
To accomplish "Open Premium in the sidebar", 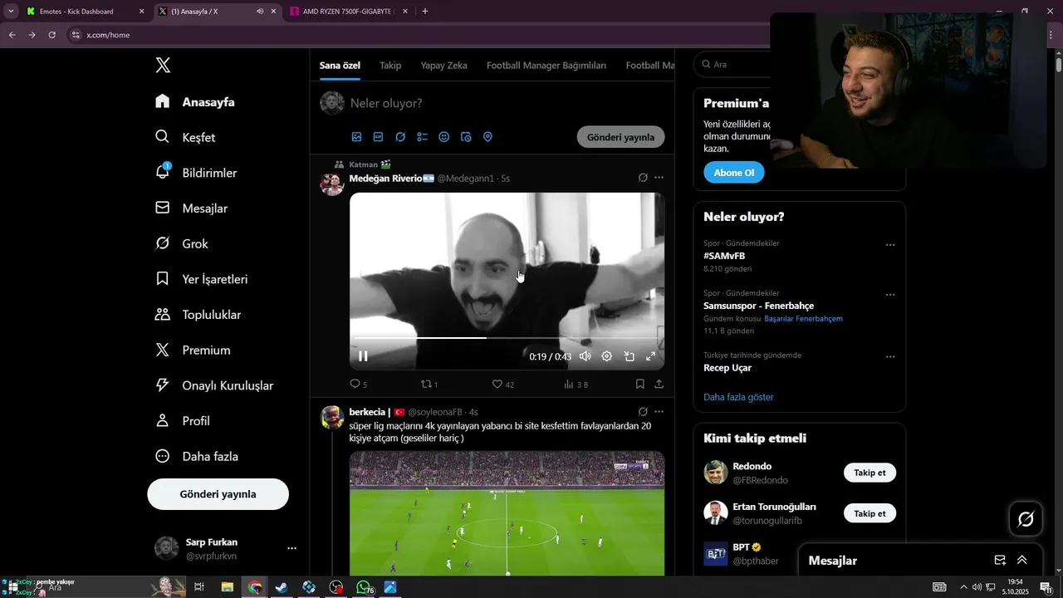I will [193, 350].
